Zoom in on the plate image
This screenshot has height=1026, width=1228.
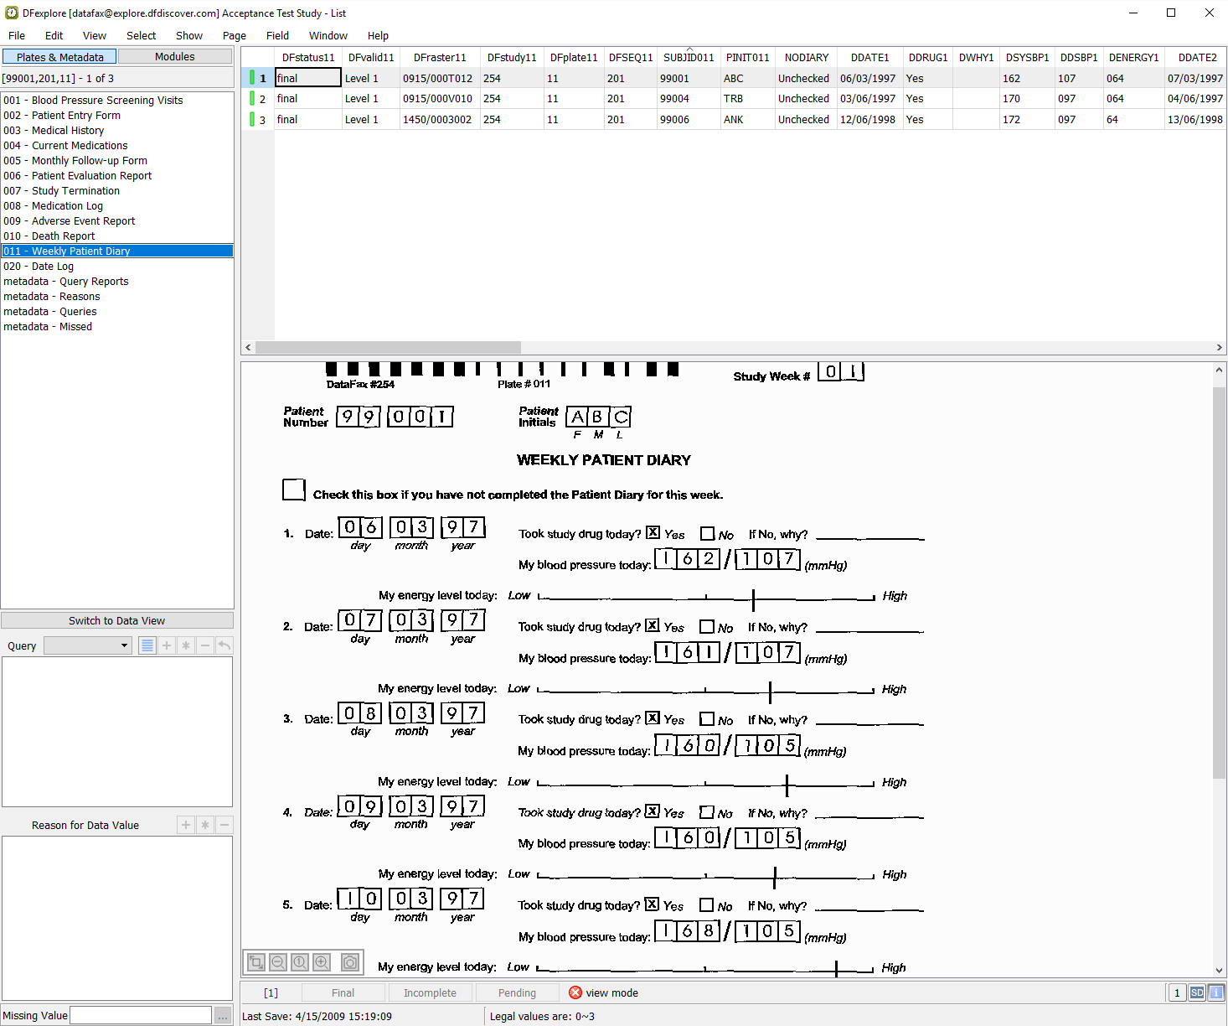click(x=322, y=962)
